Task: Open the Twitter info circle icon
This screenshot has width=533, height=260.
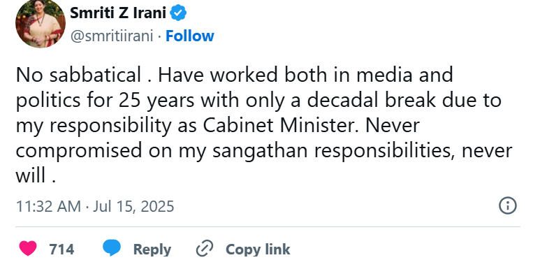Action: (508, 205)
